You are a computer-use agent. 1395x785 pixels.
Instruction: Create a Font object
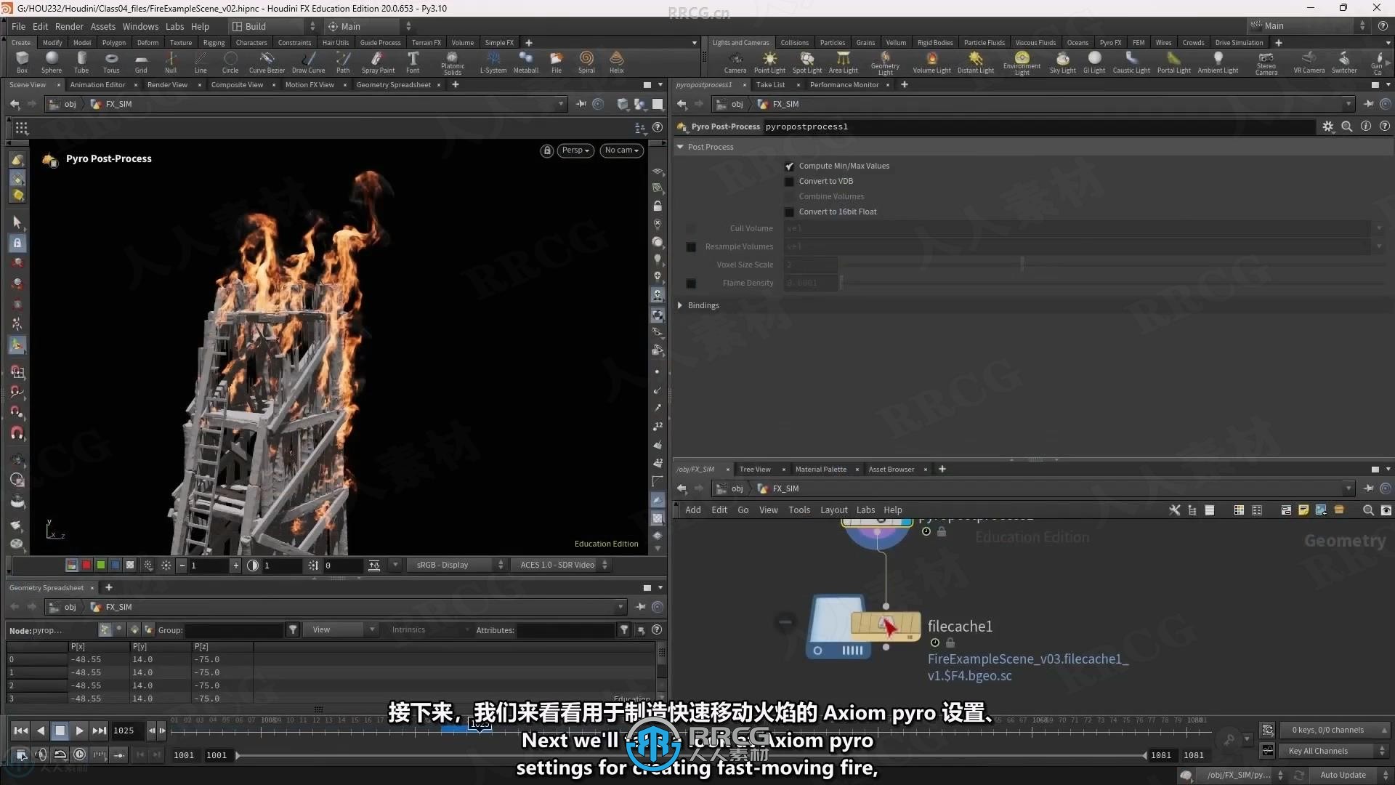(413, 62)
